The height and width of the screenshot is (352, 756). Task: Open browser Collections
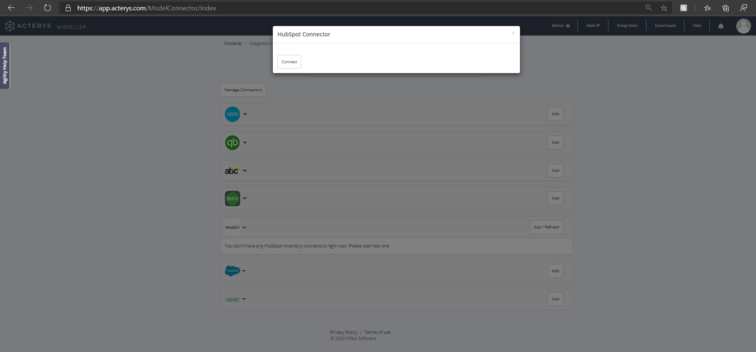(x=725, y=8)
